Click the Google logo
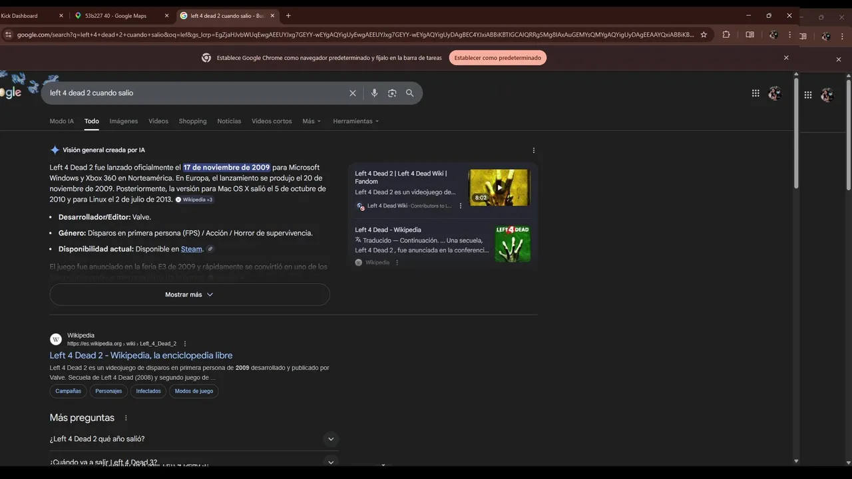 tap(11, 93)
